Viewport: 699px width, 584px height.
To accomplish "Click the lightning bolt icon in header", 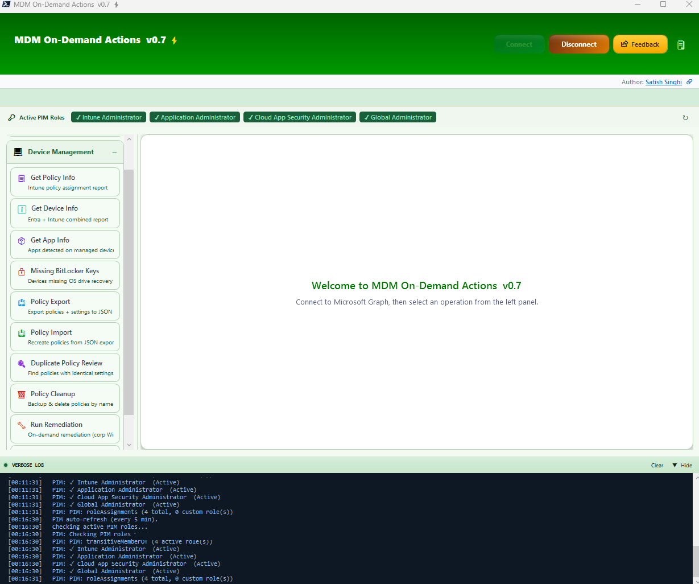I will [x=175, y=40].
